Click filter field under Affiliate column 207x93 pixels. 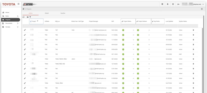coord(48,26)
